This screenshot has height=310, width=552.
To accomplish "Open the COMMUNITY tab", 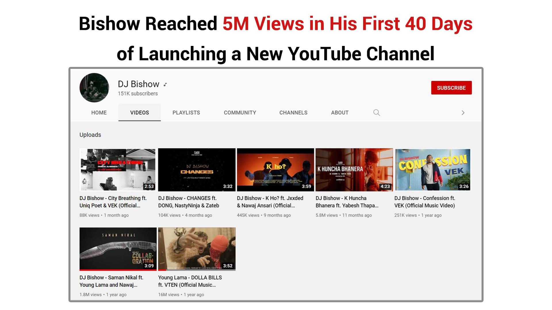I will [240, 113].
